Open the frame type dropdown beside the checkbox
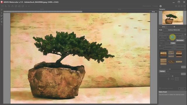 coord(175,46)
